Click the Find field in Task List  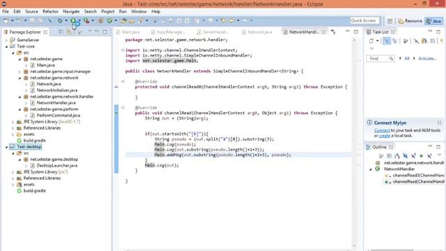click(x=380, y=59)
